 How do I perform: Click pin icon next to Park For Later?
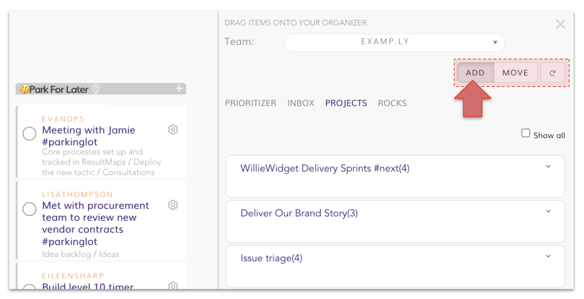96,89
